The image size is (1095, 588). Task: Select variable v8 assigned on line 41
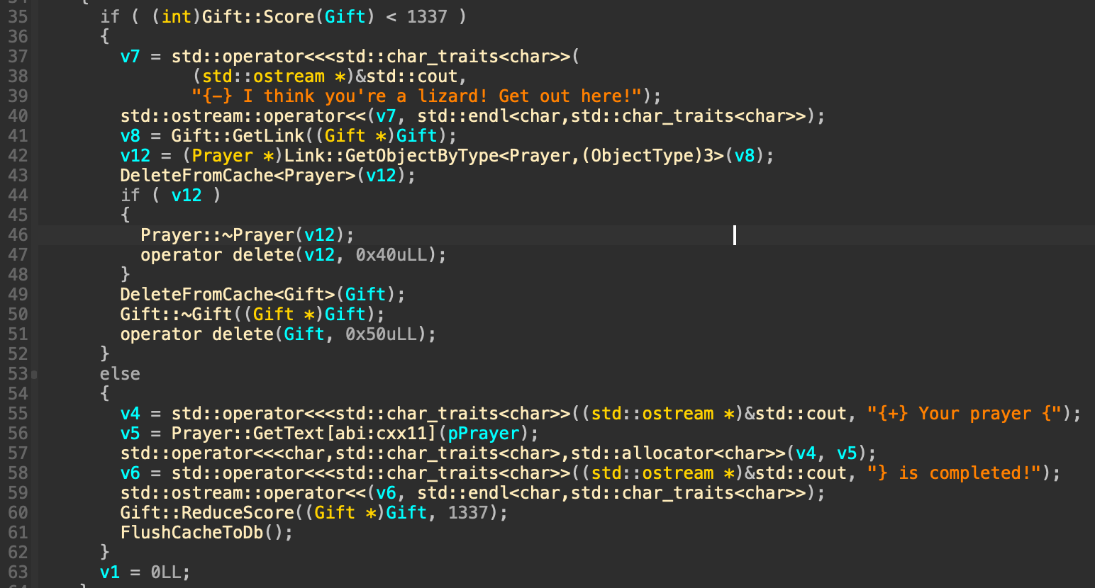click(x=130, y=135)
